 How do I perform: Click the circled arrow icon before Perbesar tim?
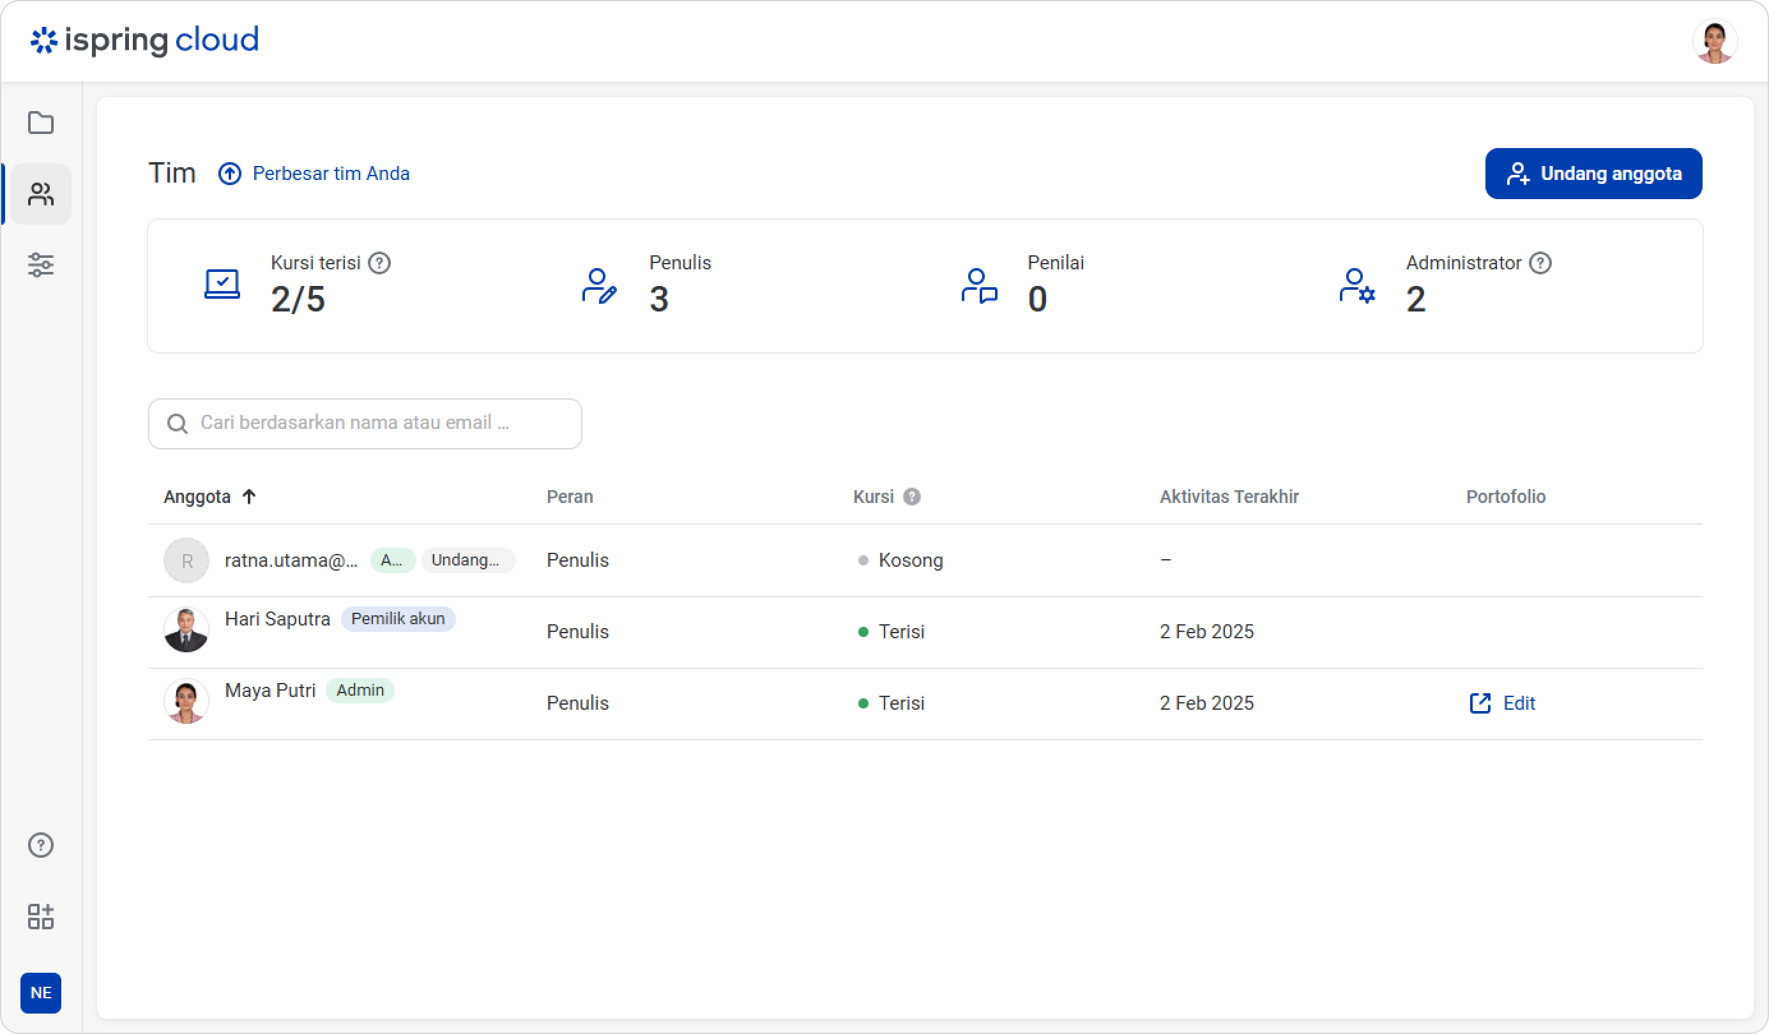tap(229, 173)
